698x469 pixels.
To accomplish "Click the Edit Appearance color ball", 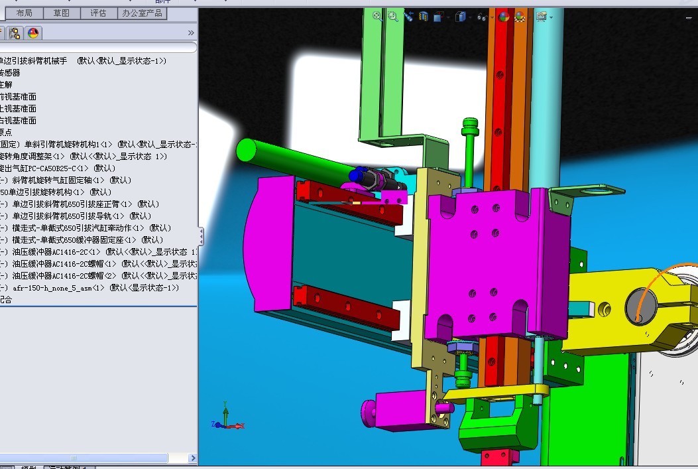I will tap(504, 17).
